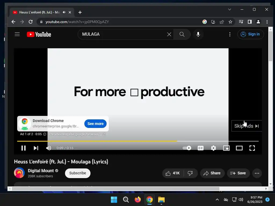275x206 pixels.
Task: Open media controls in Chrome toolbar
Action: (x=241, y=22)
